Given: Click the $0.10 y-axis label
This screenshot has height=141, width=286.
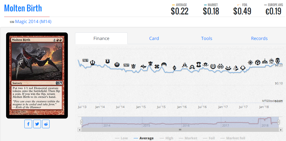Looking at the screenshot, I should click(x=279, y=83).
